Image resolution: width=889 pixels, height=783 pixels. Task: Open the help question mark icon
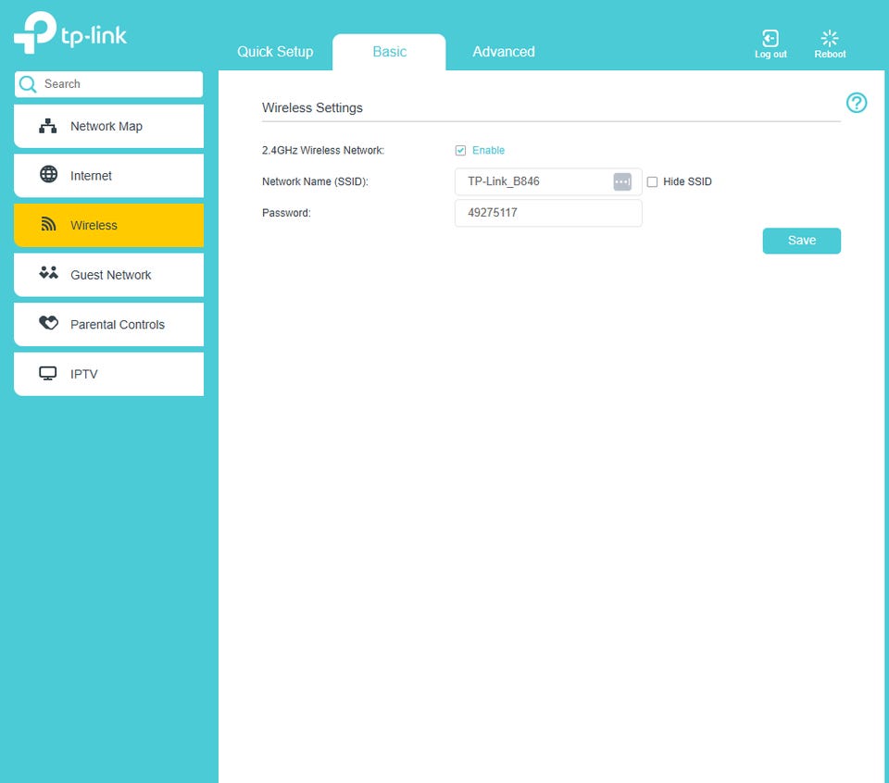point(856,103)
